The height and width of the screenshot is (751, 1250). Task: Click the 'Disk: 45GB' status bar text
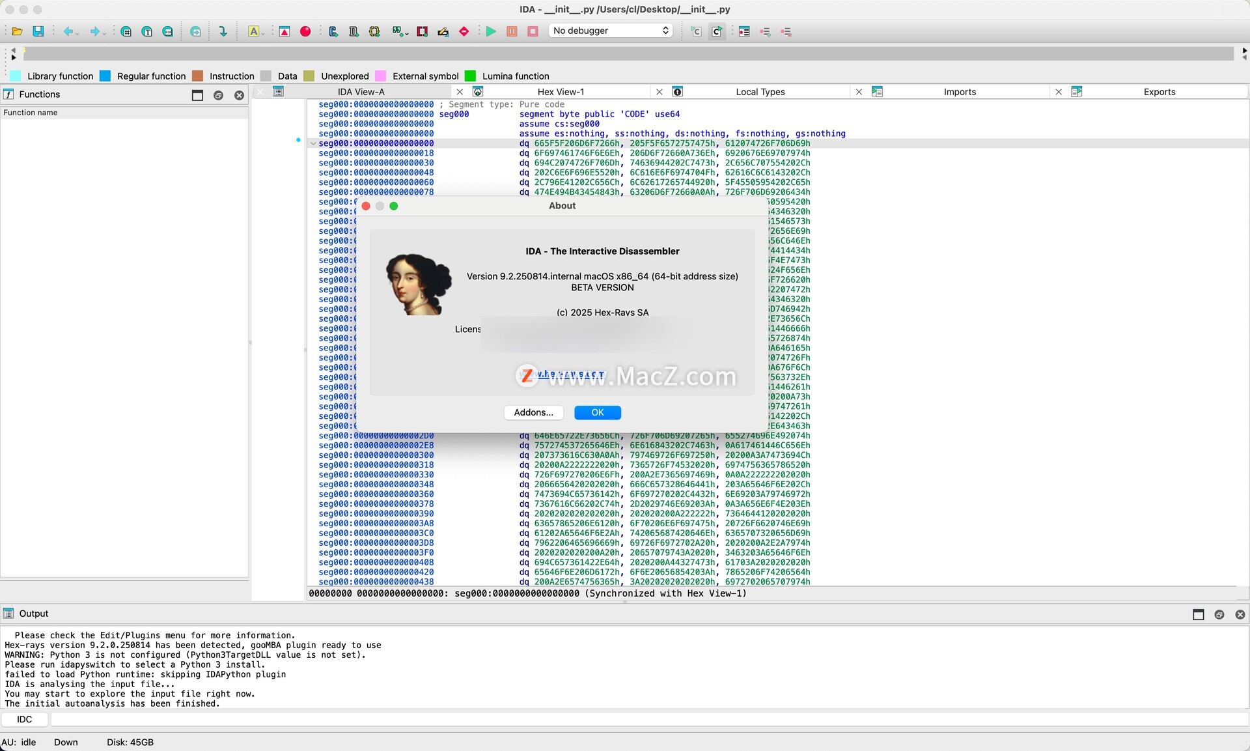(x=130, y=742)
